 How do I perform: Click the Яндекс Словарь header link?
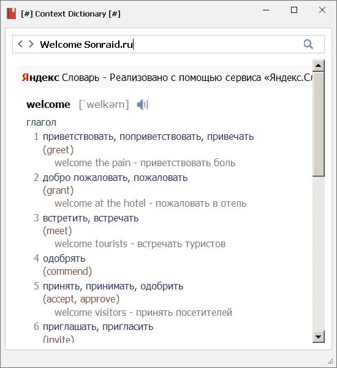click(x=61, y=77)
